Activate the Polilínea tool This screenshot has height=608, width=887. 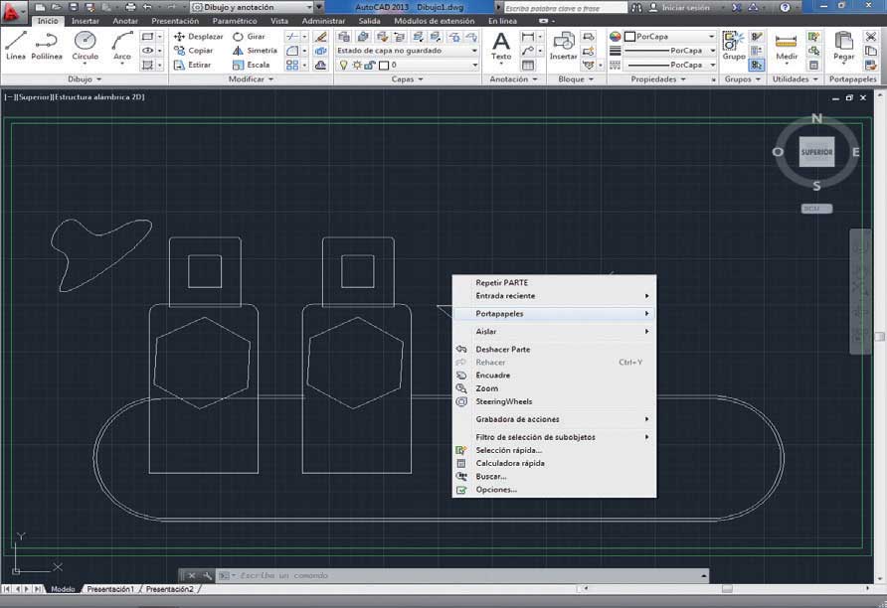click(x=47, y=45)
